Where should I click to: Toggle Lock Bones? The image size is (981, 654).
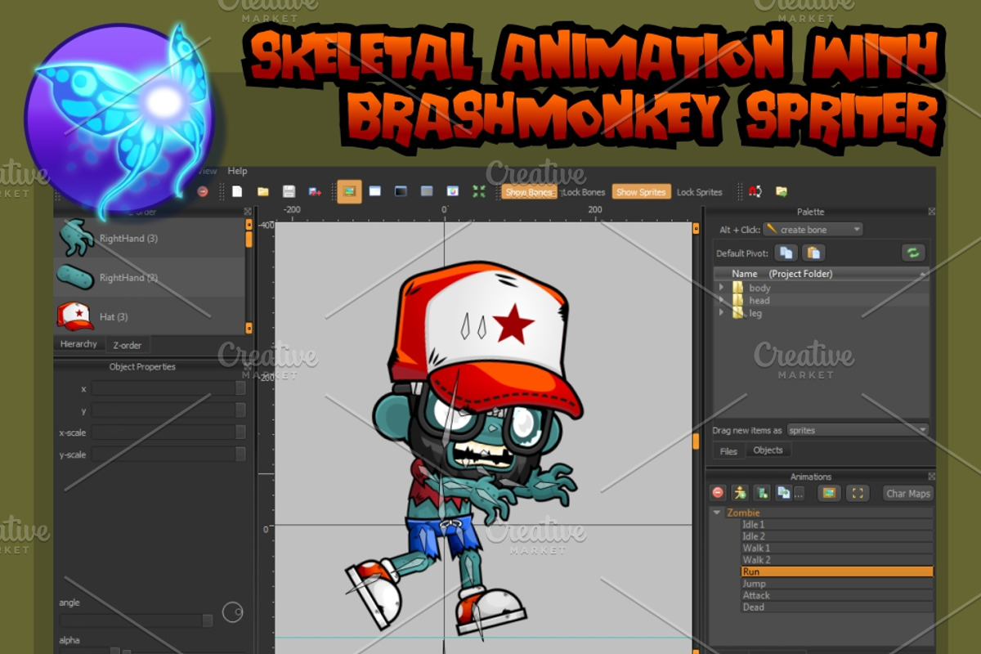[x=582, y=192]
